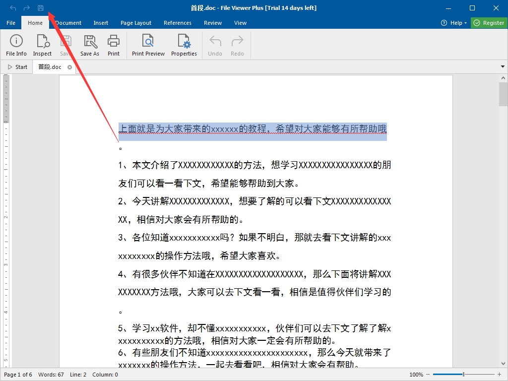Close the 首段.doc tab

tap(69, 67)
